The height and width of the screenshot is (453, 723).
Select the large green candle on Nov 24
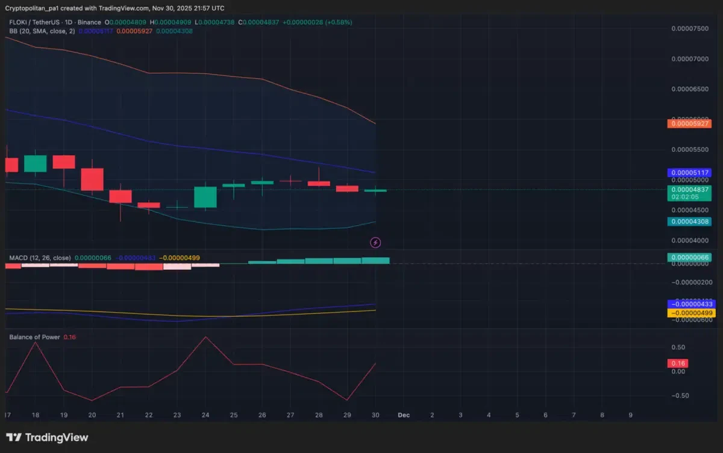click(205, 197)
